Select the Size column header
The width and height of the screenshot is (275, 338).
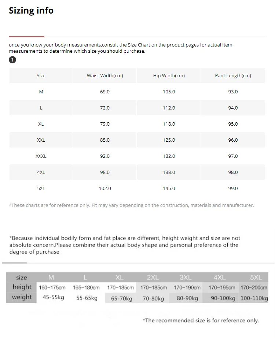point(41,76)
